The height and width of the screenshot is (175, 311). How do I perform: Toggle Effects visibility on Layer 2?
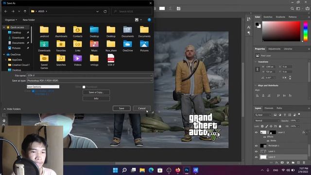[x=264, y=137]
